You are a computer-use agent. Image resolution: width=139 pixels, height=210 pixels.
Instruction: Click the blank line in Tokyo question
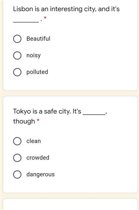94,114
